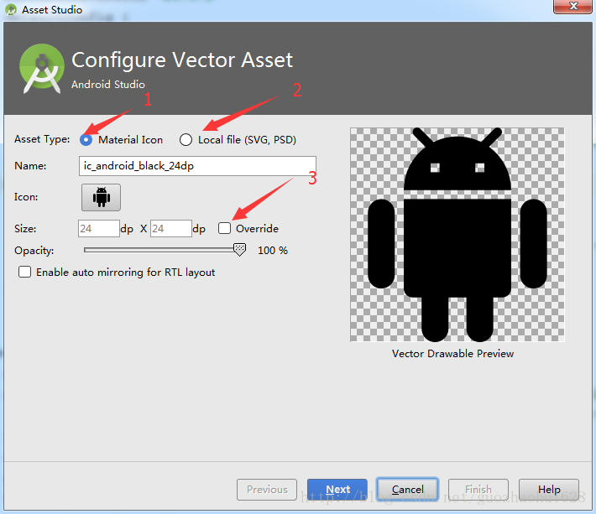The image size is (596, 514).
Task: Close the Asset Studio window
Action: pos(572,7)
